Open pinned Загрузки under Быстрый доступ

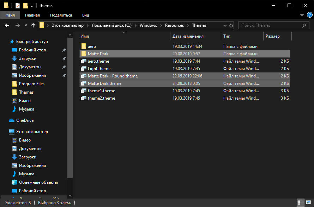[x=28, y=58]
